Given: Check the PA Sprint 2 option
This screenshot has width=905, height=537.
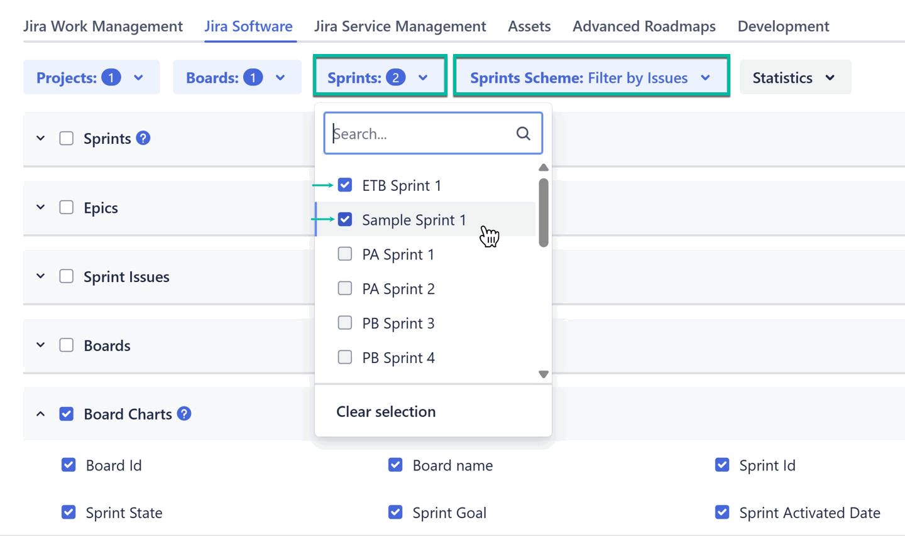Looking at the screenshot, I should point(344,288).
